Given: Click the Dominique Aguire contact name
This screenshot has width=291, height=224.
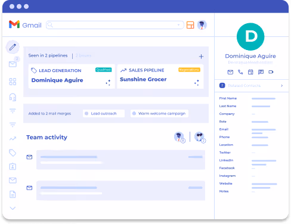Looking at the screenshot, I should click(x=250, y=56).
